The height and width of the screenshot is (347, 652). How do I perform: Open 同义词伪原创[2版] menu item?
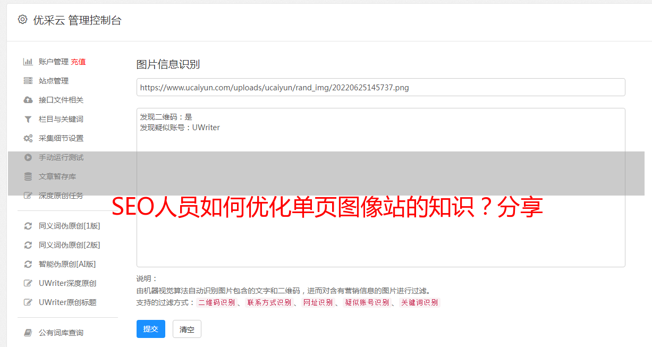tap(70, 245)
